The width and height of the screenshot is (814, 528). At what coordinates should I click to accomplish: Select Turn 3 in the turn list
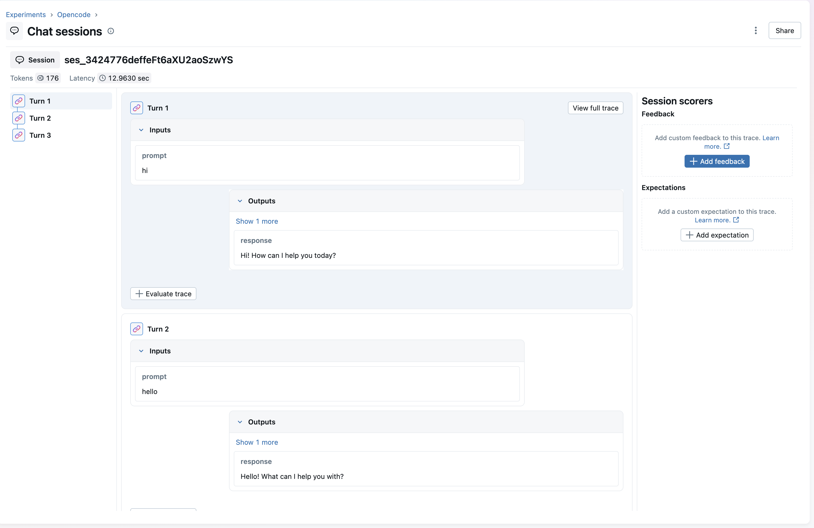tap(40, 135)
